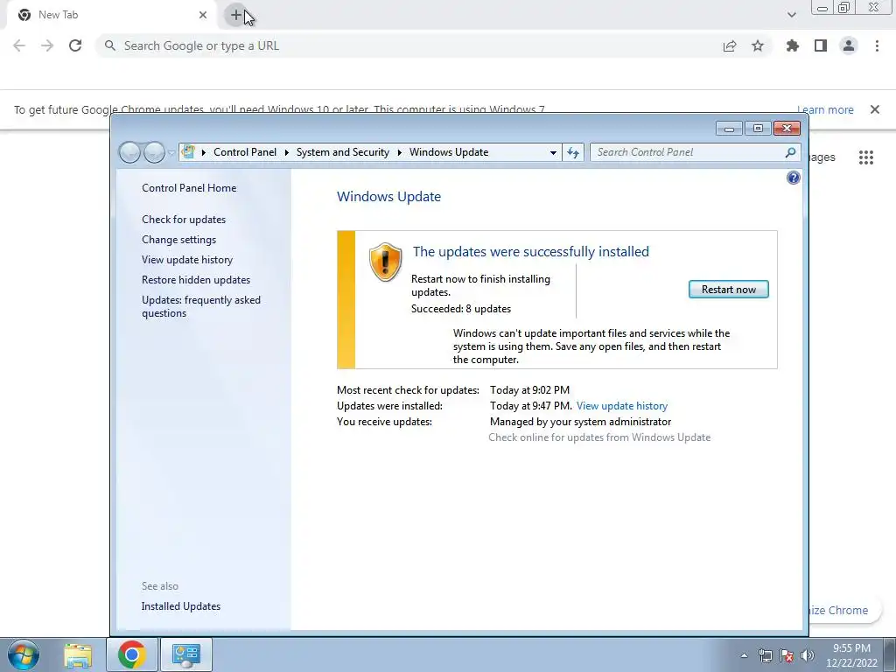The width and height of the screenshot is (896, 672).
Task: Go to Control Panel Home
Action: click(x=189, y=188)
